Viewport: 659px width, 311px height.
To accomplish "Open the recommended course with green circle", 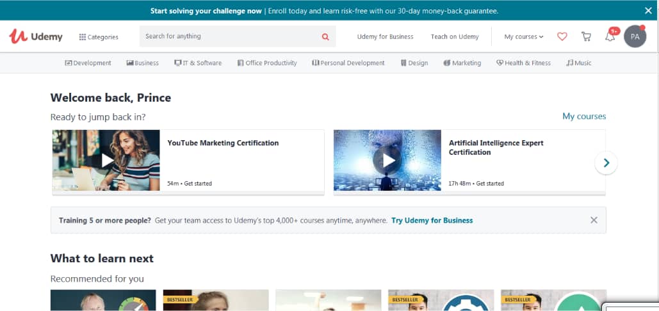I will (553, 300).
